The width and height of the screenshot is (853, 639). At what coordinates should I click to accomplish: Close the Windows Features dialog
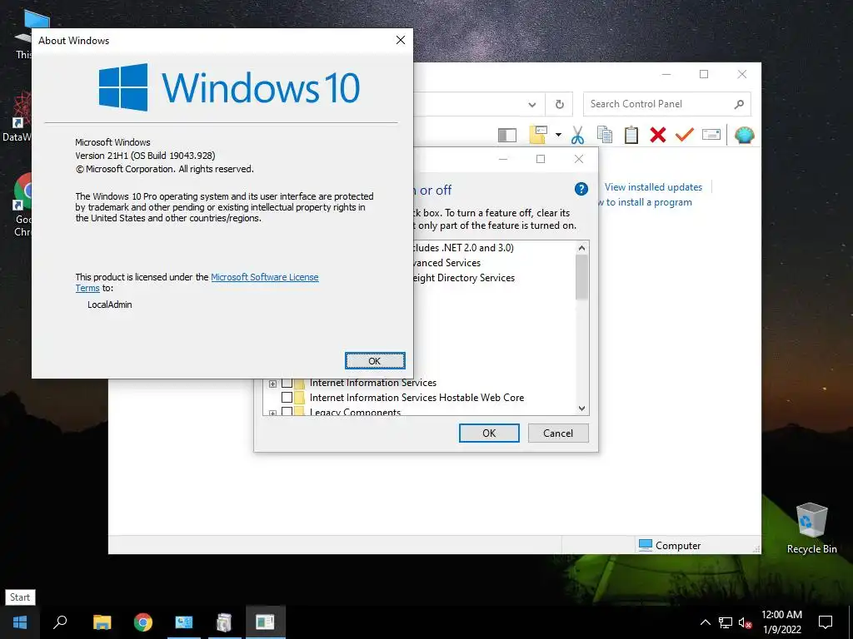point(579,159)
